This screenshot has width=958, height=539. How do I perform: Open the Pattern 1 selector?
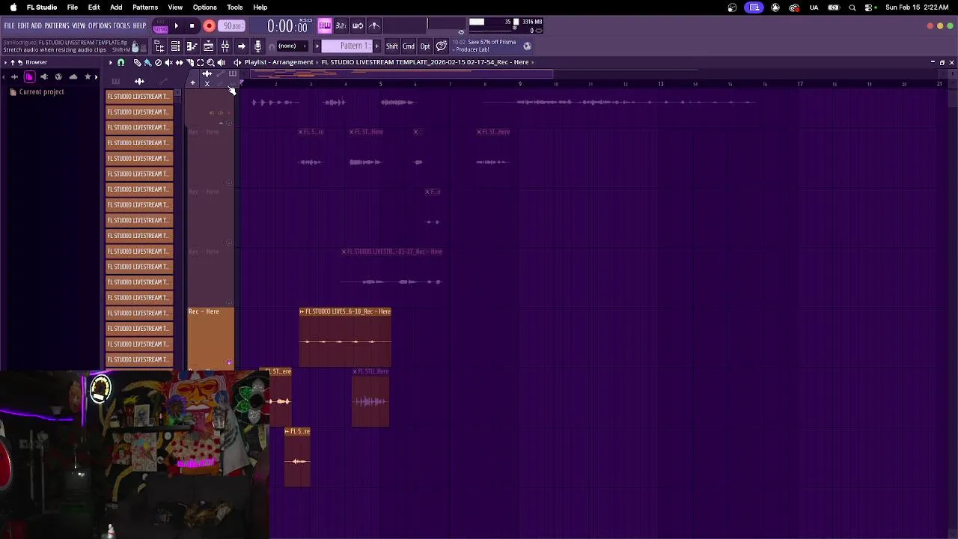[347, 46]
